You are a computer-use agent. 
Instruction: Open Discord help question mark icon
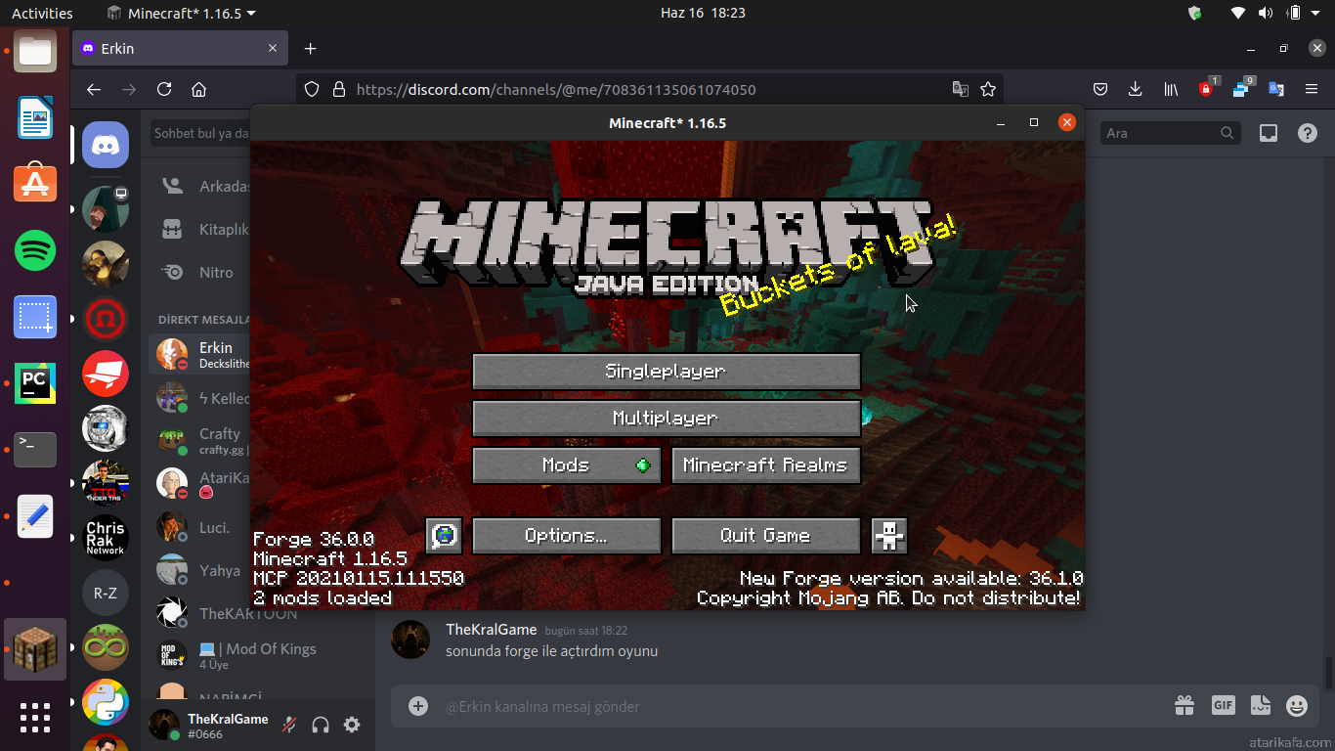(1308, 133)
